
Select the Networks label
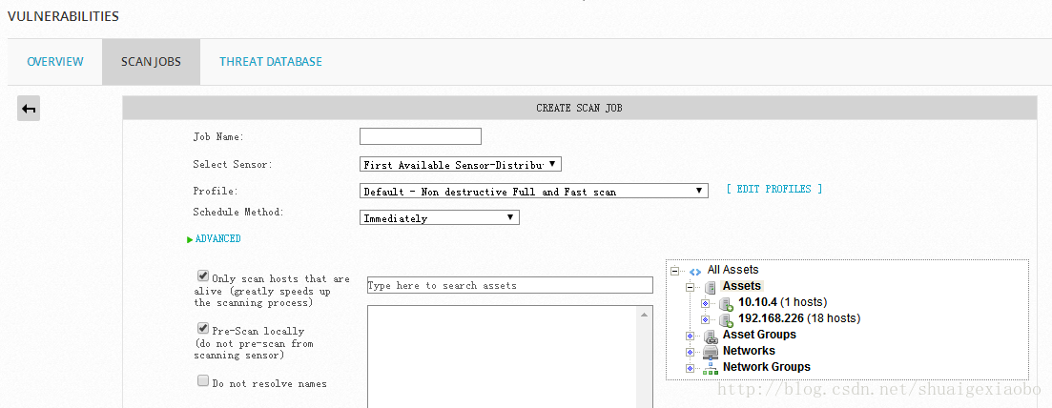pyautogui.click(x=749, y=350)
